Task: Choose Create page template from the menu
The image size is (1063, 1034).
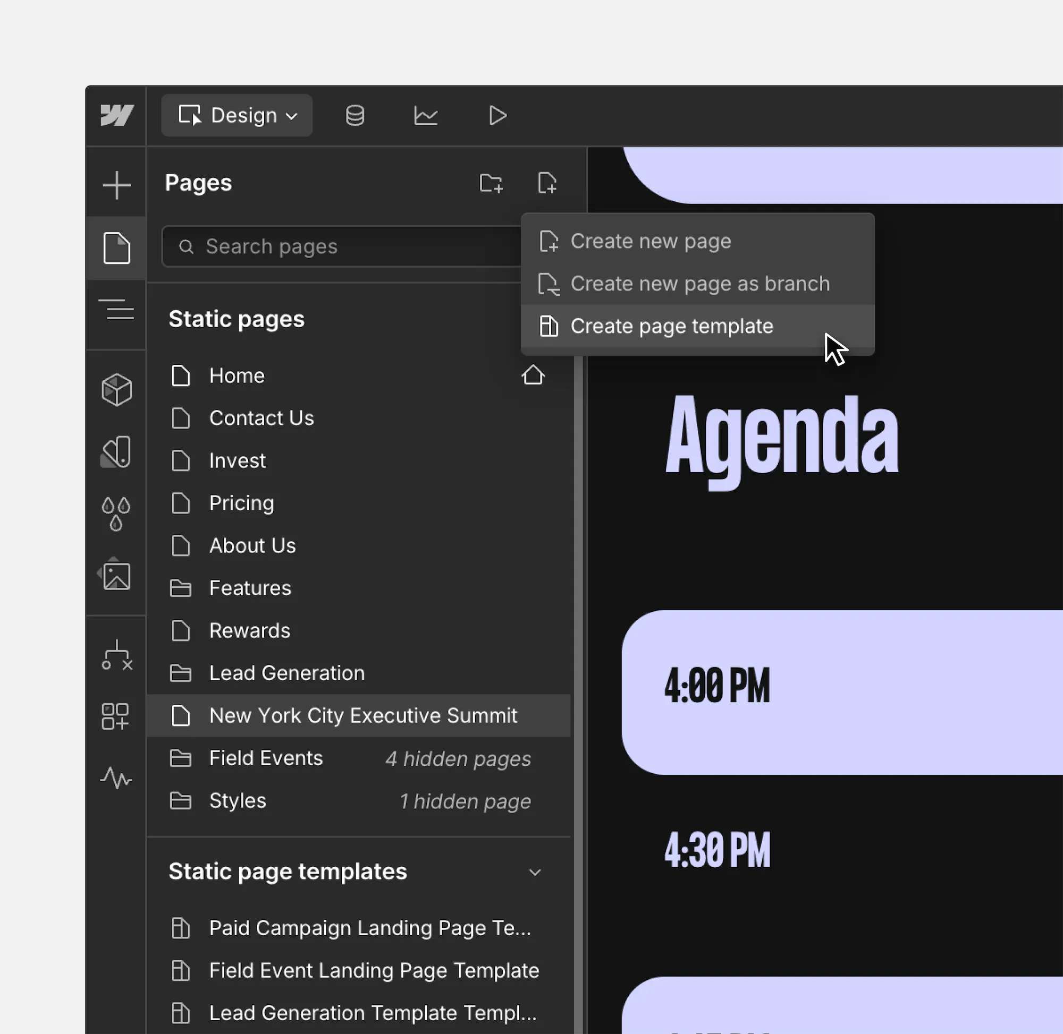Action: [x=671, y=326]
